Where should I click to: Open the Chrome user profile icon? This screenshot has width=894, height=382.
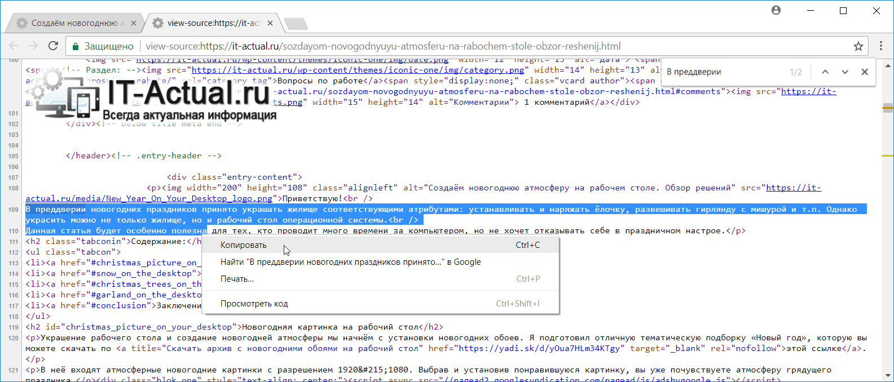click(x=776, y=10)
